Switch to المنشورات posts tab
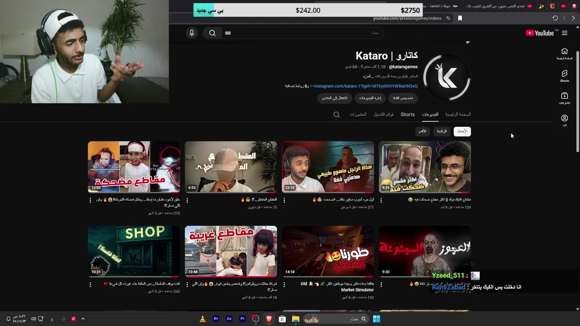The image size is (580, 326). pyautogui.click(x=358, y=115)
